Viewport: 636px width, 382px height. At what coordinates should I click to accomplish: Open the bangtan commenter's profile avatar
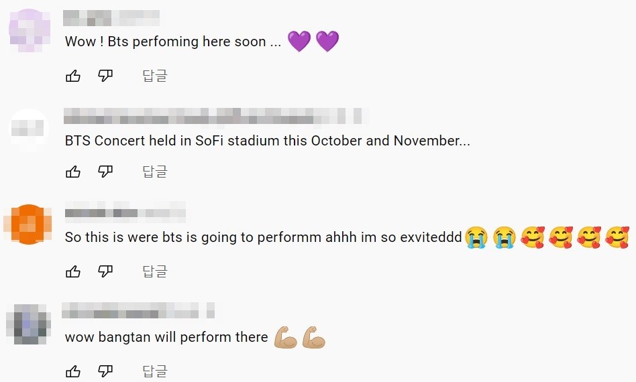click(29, 323)
